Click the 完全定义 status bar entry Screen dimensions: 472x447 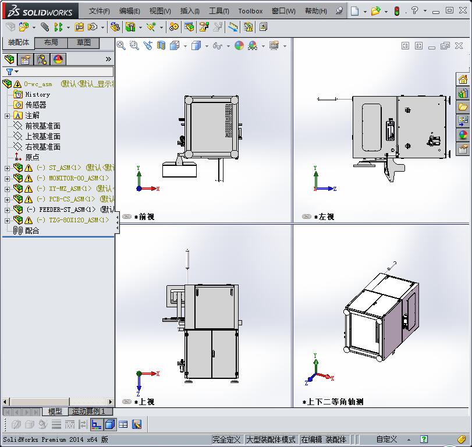(226, 439)
